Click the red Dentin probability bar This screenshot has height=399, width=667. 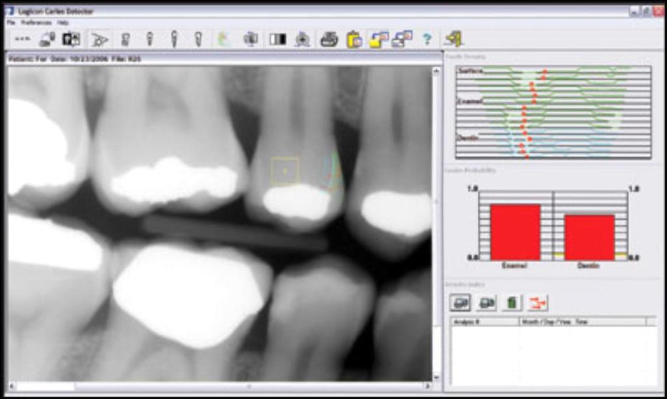point(589,237)
